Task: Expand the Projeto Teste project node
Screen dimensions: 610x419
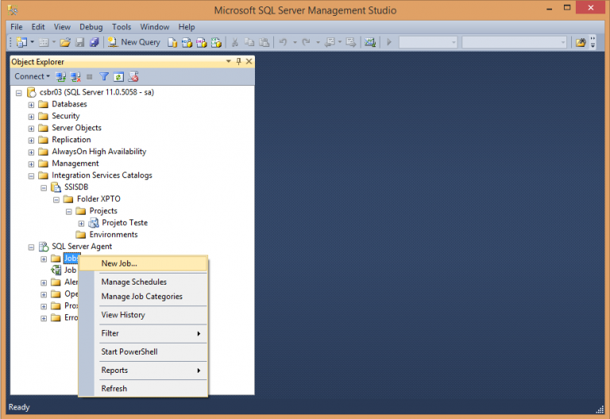Action: 81,223
